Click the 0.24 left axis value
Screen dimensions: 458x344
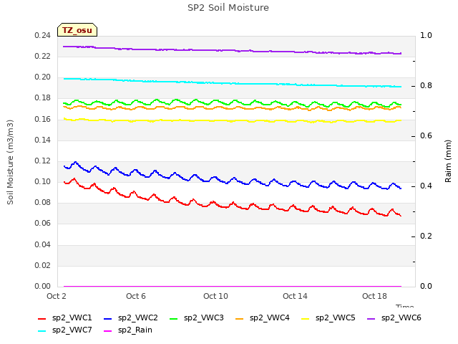click(x=43, y=36)
